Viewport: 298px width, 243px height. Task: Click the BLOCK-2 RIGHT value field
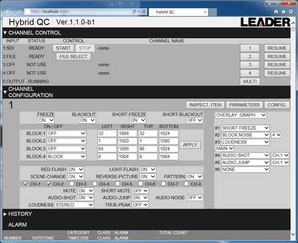(127, 141)
